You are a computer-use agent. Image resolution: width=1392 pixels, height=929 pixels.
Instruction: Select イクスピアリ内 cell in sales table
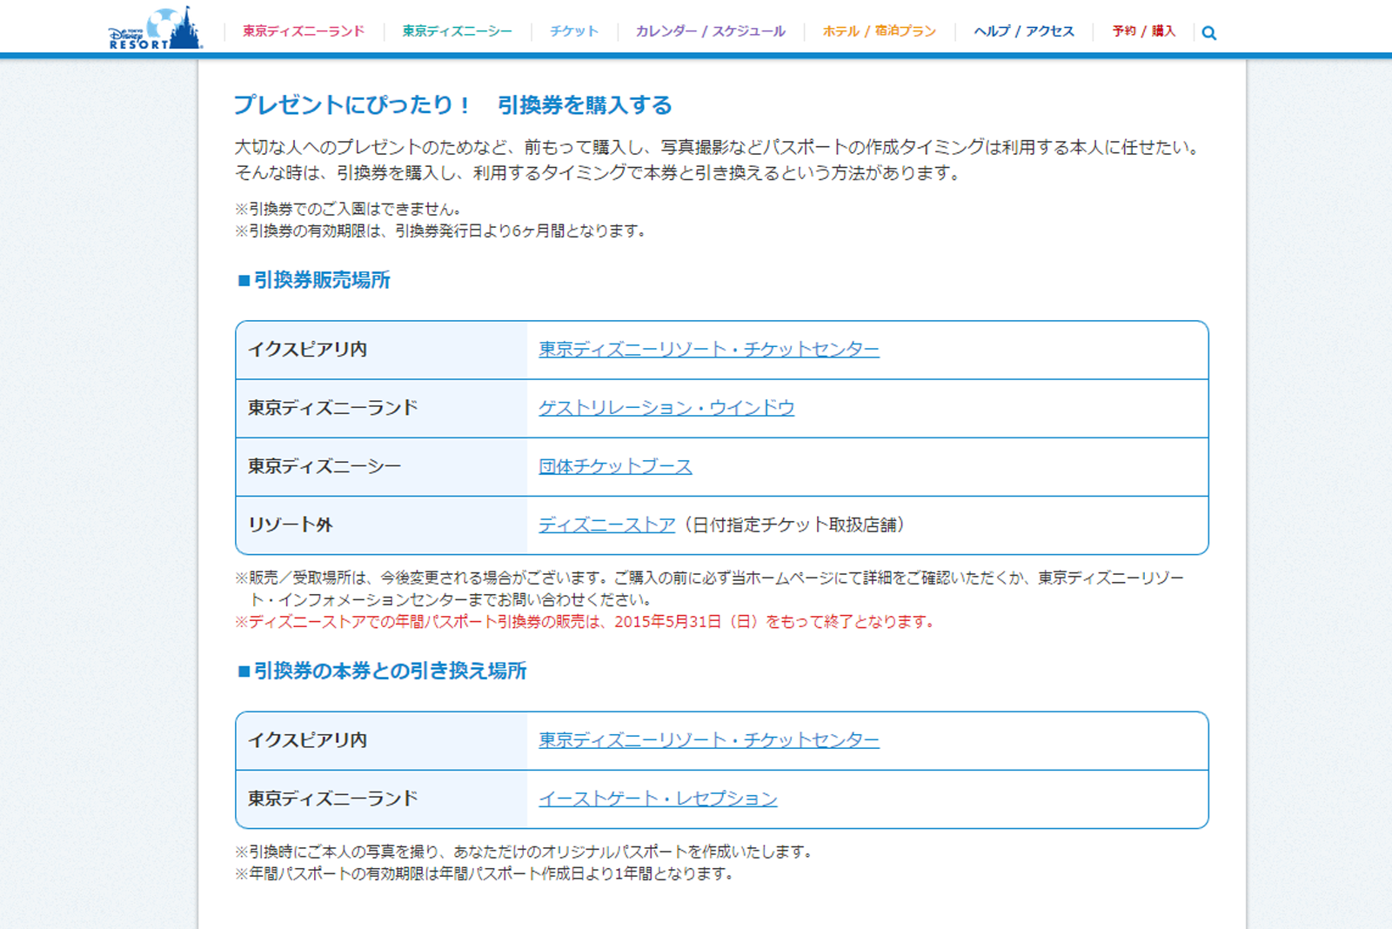[381, 350]
